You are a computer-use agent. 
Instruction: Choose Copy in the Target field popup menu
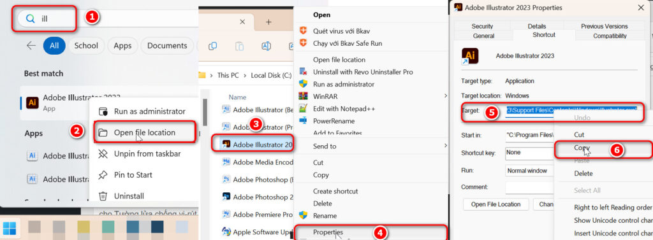pos(582,148)
